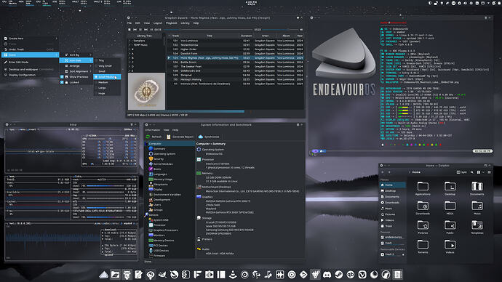Expand the Sort By submenu
The image size is (502, 282).
pyautogui.click(x=76, y=55)
